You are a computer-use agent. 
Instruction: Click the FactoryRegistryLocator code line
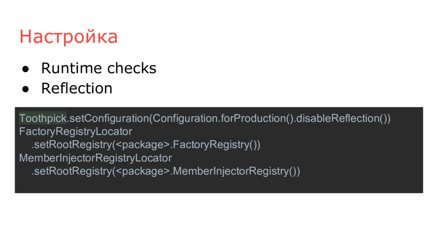76,132
